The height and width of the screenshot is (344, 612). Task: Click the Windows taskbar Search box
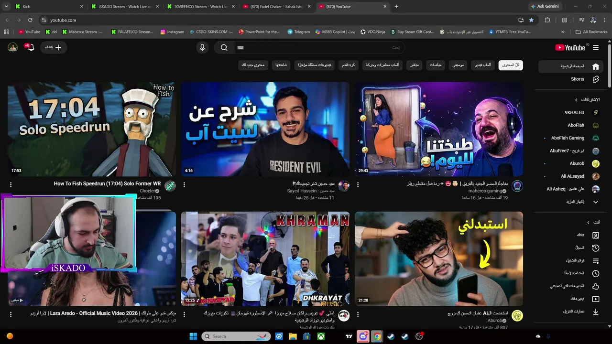(236, 336)
